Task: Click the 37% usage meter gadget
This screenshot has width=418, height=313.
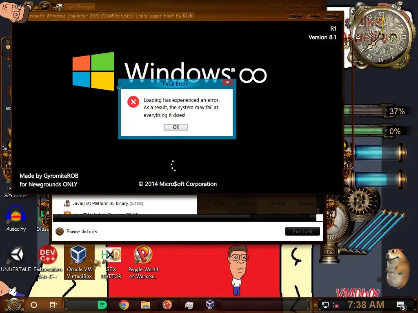Action: [376, 111]
